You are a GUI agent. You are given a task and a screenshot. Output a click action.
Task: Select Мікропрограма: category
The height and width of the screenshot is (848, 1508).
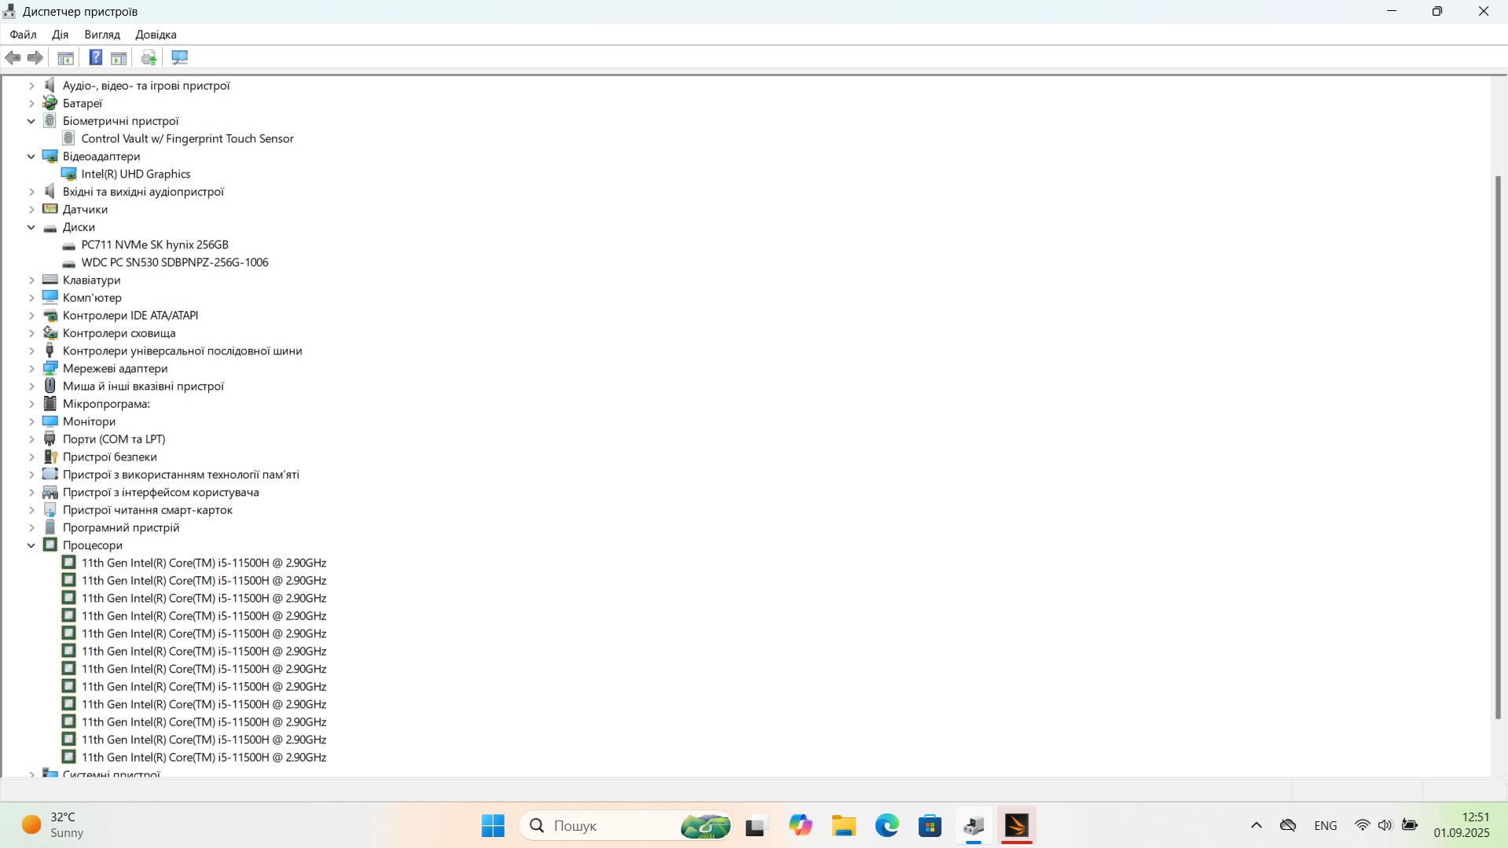click(x=106, y=404)
